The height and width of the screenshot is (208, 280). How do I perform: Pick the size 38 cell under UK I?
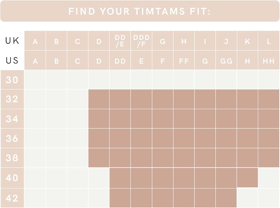[x=205, y=158]
